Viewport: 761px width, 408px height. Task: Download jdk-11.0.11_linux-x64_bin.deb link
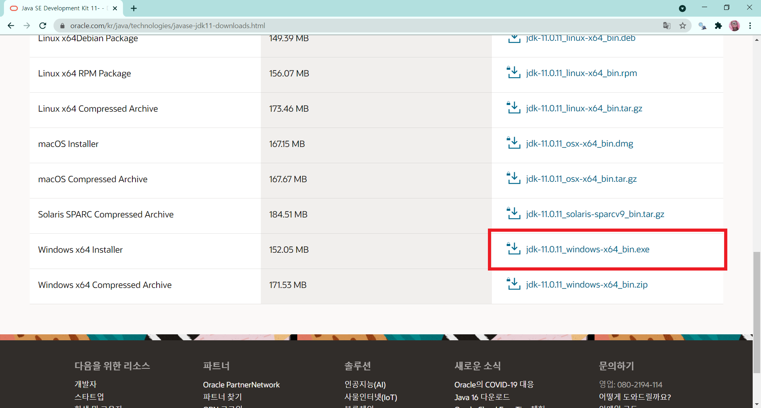coord(581,38)
